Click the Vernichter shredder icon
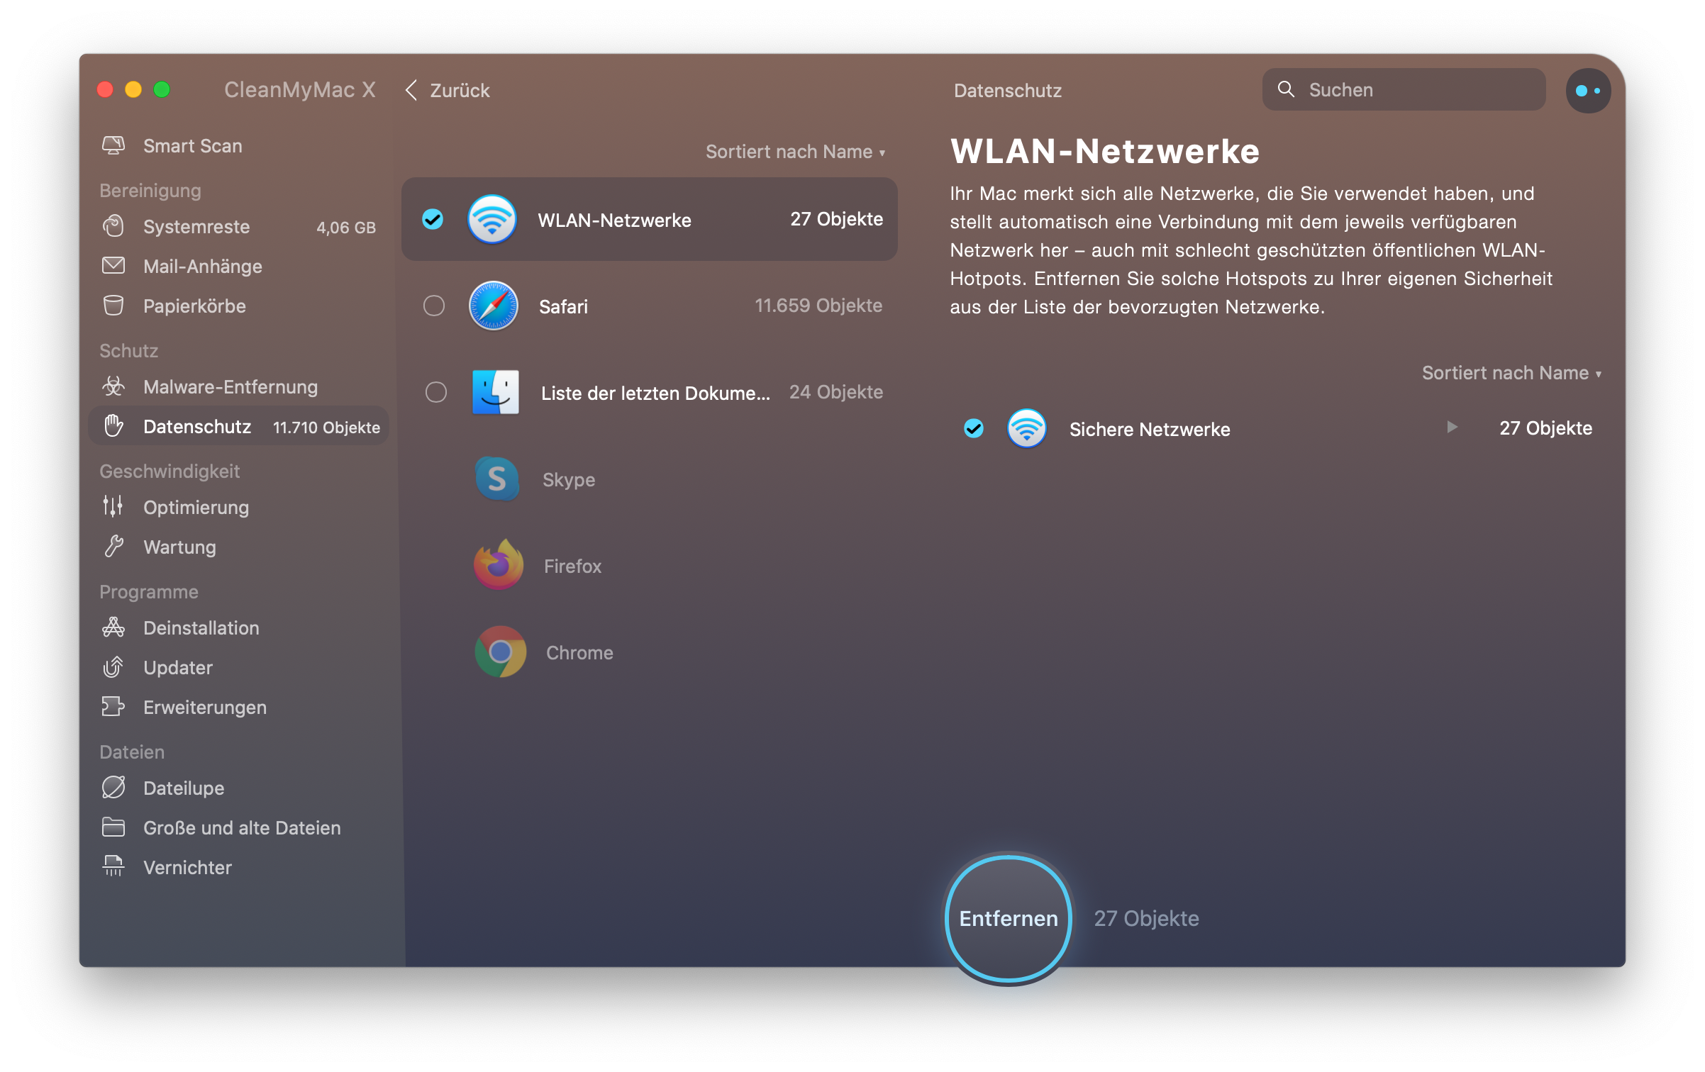The width and height of the screenshot is (1705, 1072). [x=113, y=866]
